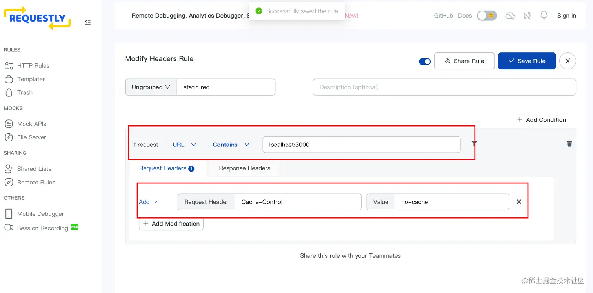Screen dimensions: 593x293
Task: Click the cloud sync disabled icon
Action: [510, 16]
